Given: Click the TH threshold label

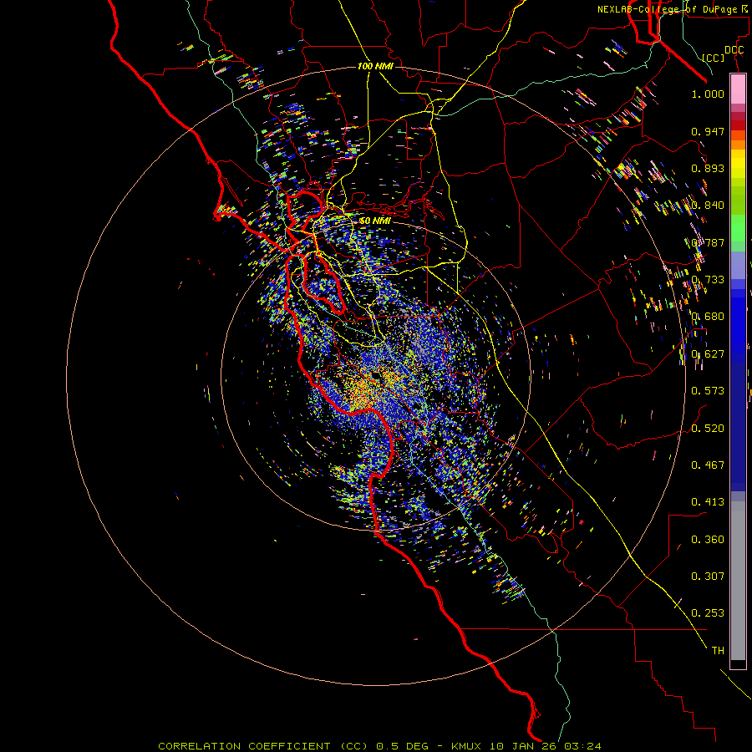Looking at the screenshot, I should 718,651.
